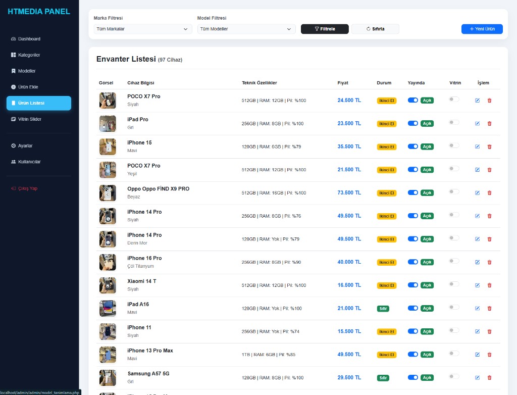Toggle Yayında switch for Oppo FIND X9 PRO
The image size is (517, 395).
pyautogui.click(x=413, y=192)
